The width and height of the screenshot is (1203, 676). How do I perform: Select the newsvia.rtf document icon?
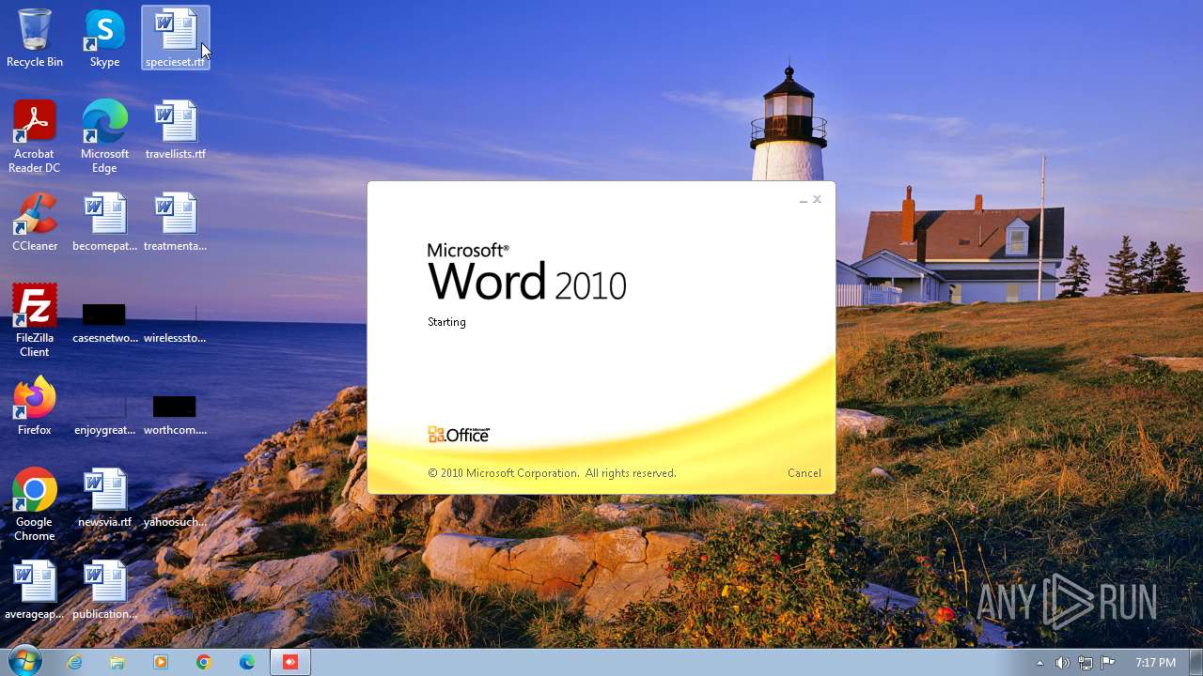pos(104,498)
